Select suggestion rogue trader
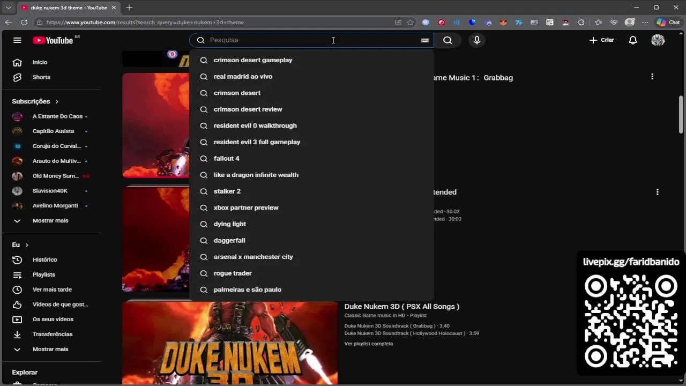The image size is (686, 386). [311, 273]
